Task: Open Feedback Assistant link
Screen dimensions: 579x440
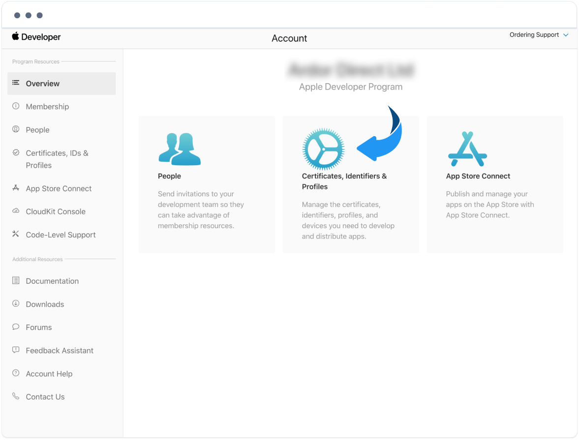Action: [x=60, y=351]
